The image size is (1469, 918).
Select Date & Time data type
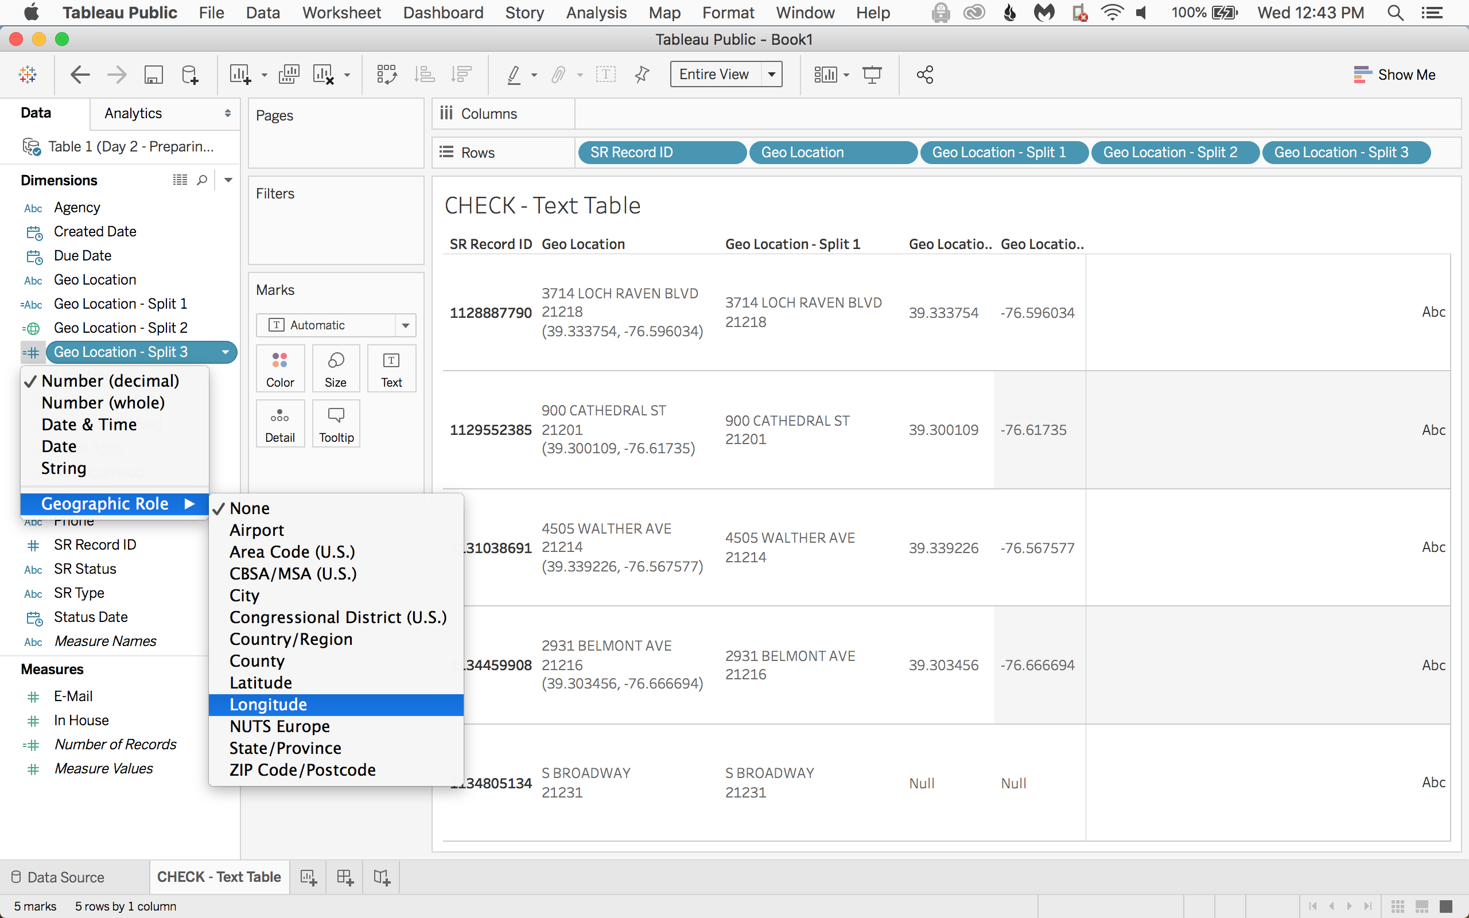pos(115,425)
